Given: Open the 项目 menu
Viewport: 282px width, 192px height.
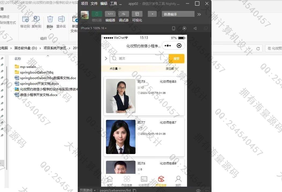Looking at the screenshot, I should click(x=84, y=3).
